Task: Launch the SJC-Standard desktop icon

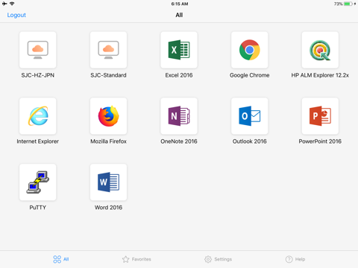Action: pos(108,50)
